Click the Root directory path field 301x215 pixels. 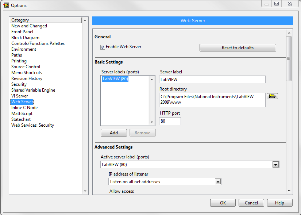212,100
